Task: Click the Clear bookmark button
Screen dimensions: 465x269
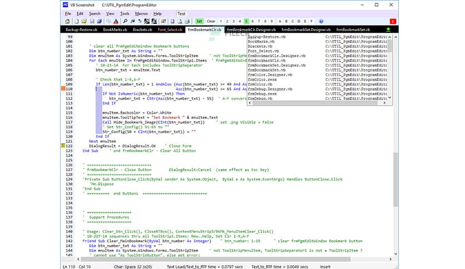Action: tap(211, 21)
